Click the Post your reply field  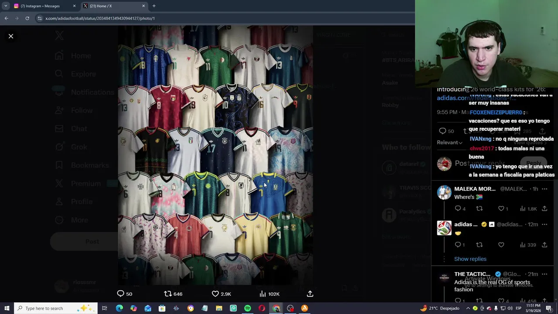pos(480,164)
